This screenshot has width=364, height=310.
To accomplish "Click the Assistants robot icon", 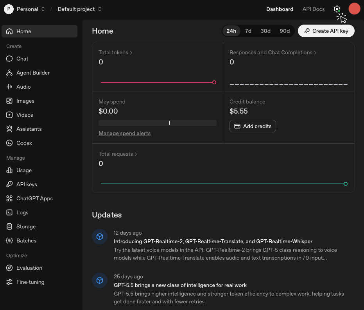I will (9, 129).
